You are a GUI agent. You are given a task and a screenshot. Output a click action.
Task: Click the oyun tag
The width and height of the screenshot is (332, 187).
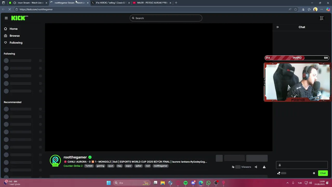[x=111, y=166]
